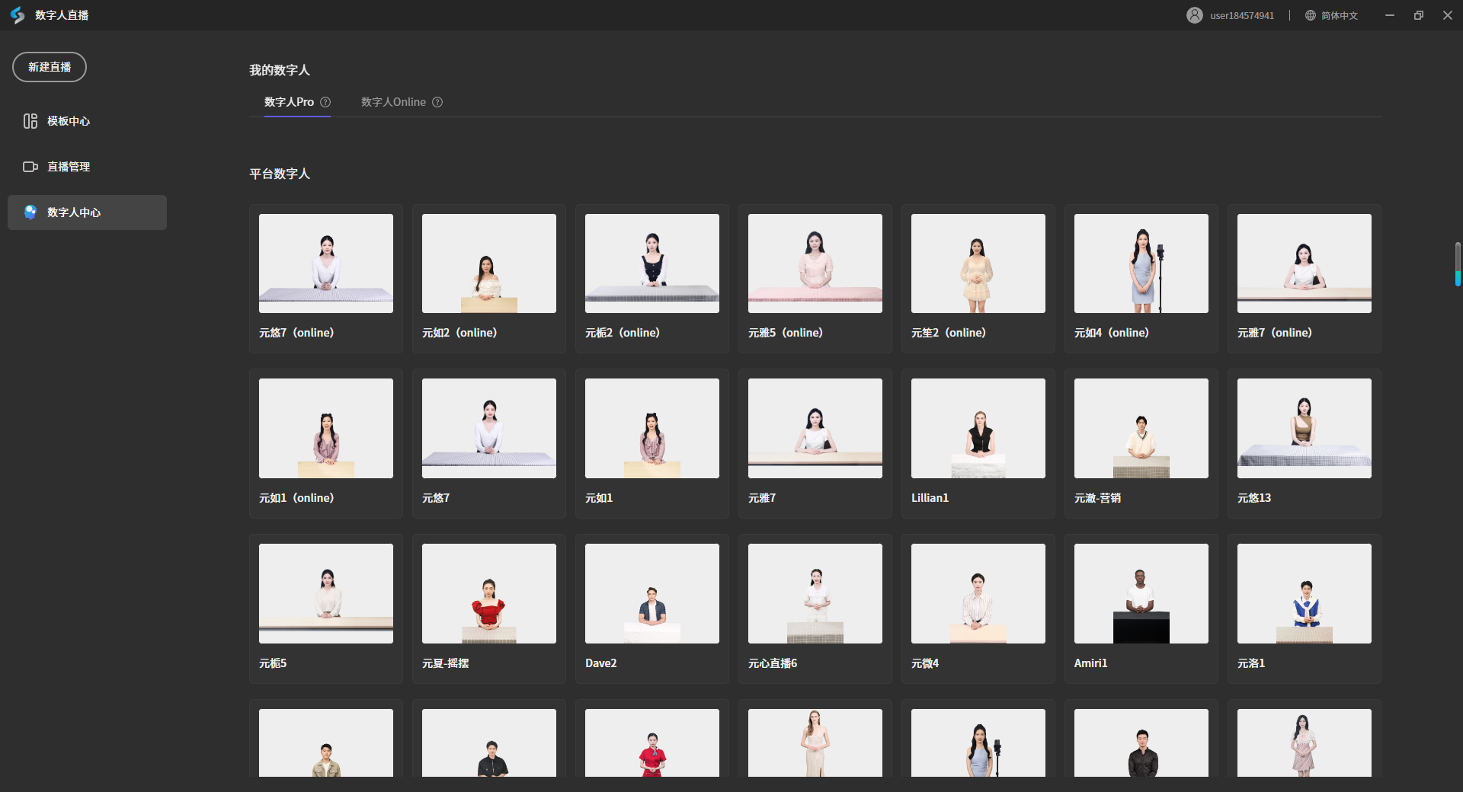1463x792 pixels.
Task: Click the app logo in title bar
Action: [18, 15]
